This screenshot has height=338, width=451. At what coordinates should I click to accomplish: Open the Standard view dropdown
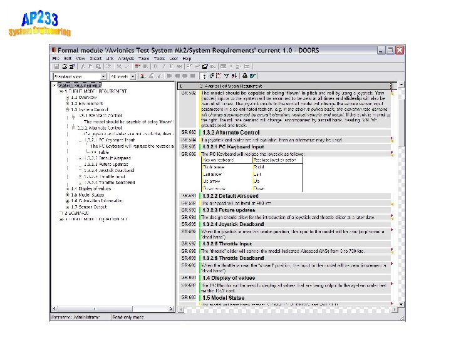click(x=103, y=76)
